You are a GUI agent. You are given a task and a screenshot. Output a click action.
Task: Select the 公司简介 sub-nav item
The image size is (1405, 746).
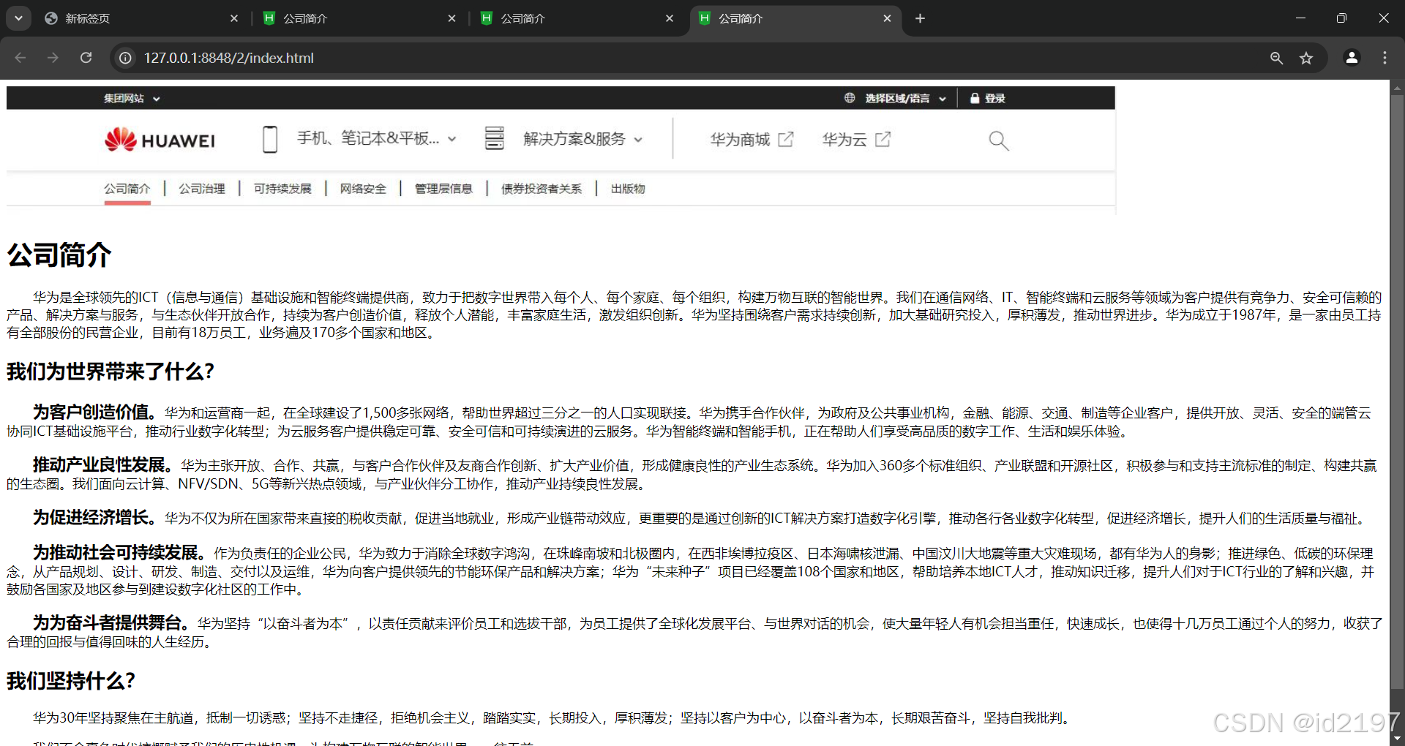click(127, 189)
